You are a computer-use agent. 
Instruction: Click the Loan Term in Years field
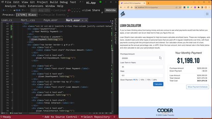pyautogui.click(x=141, y=67)
